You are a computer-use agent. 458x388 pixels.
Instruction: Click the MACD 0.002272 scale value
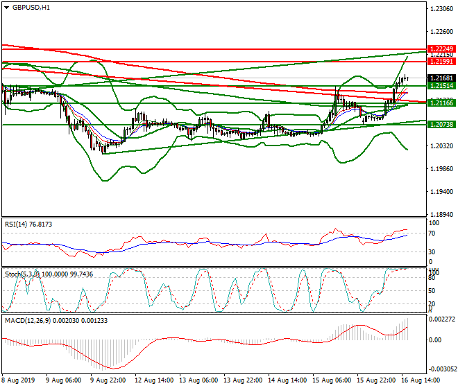pos(441,319)
